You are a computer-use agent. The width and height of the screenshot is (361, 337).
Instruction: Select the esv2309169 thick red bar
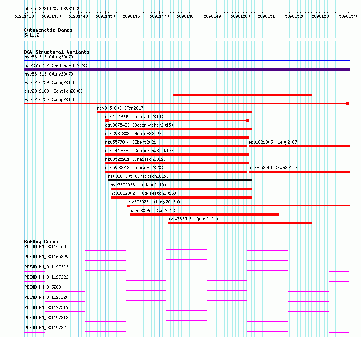(242, 95)
